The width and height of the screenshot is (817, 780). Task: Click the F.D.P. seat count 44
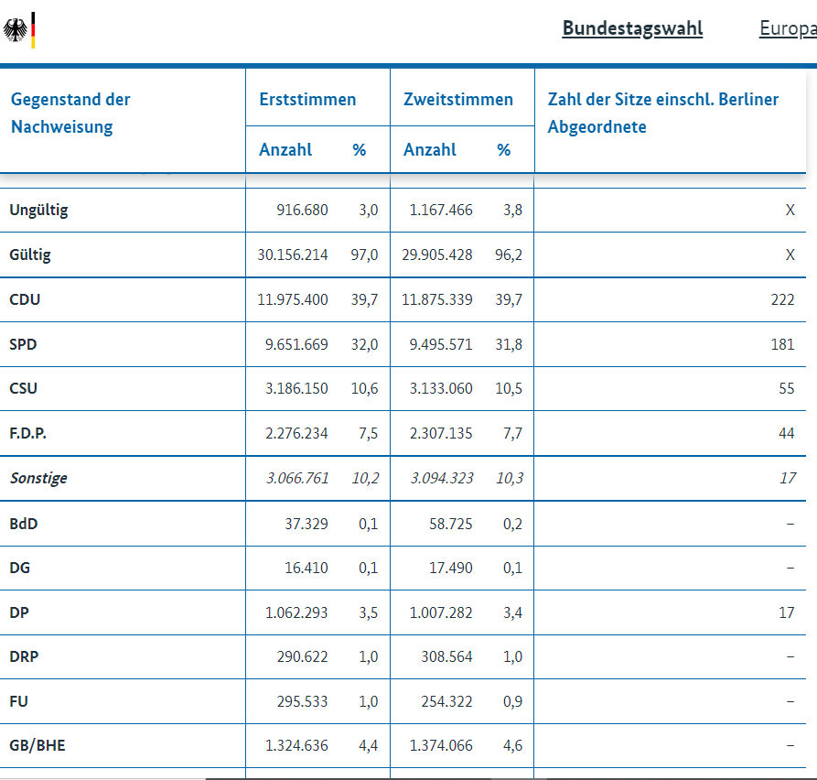point(786,433)
